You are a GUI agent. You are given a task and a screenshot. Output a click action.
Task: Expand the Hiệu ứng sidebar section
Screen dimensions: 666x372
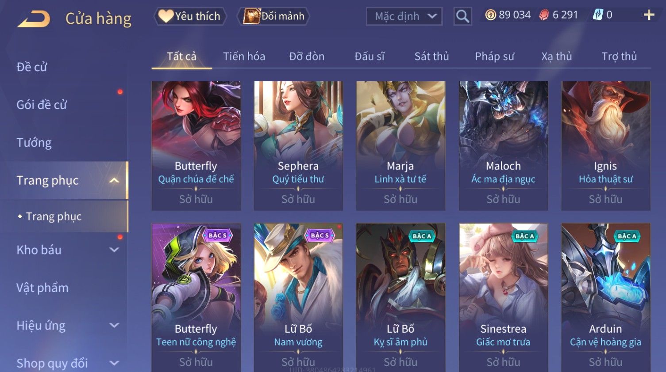(114, 325)
